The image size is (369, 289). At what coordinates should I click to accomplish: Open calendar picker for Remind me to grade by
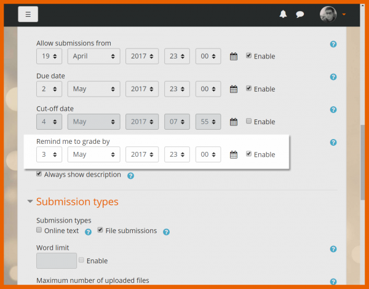(234, 155)
